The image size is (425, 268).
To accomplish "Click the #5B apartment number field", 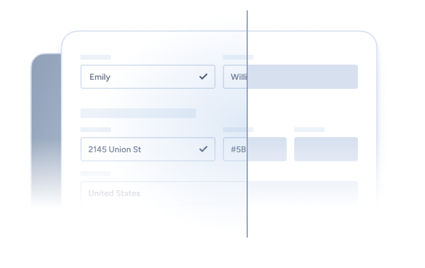I will pos(255,149).
